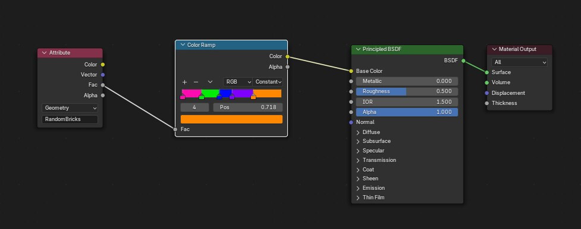Click the Volume input socket

point(487,82)
